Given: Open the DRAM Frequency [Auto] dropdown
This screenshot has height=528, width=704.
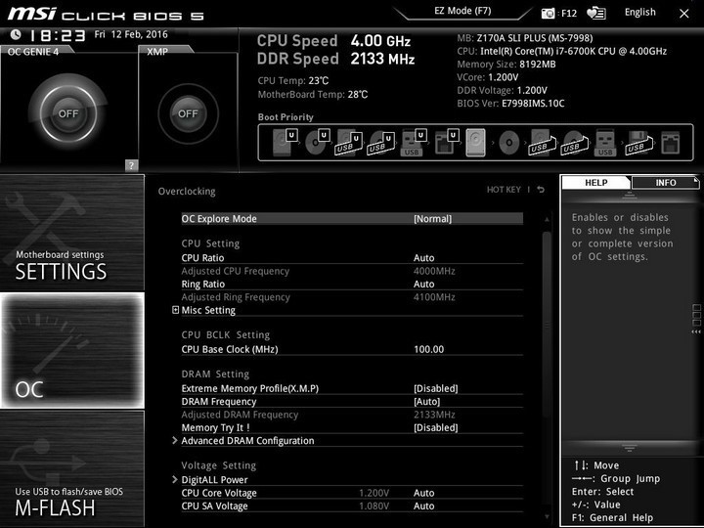Looking at the screenshot, I should tap(427, 402).
